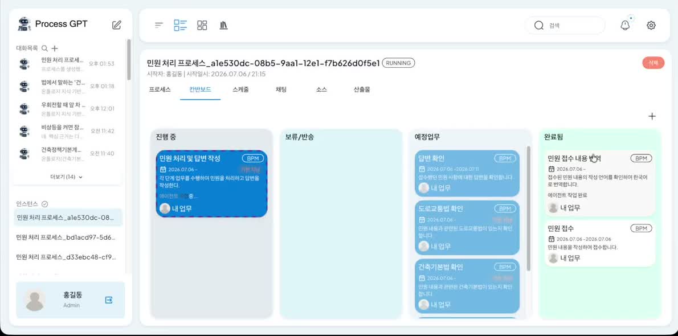
Task: Click BPM badge on 민원 처리 및 답변 작성 card
Action: click(253, 158)
